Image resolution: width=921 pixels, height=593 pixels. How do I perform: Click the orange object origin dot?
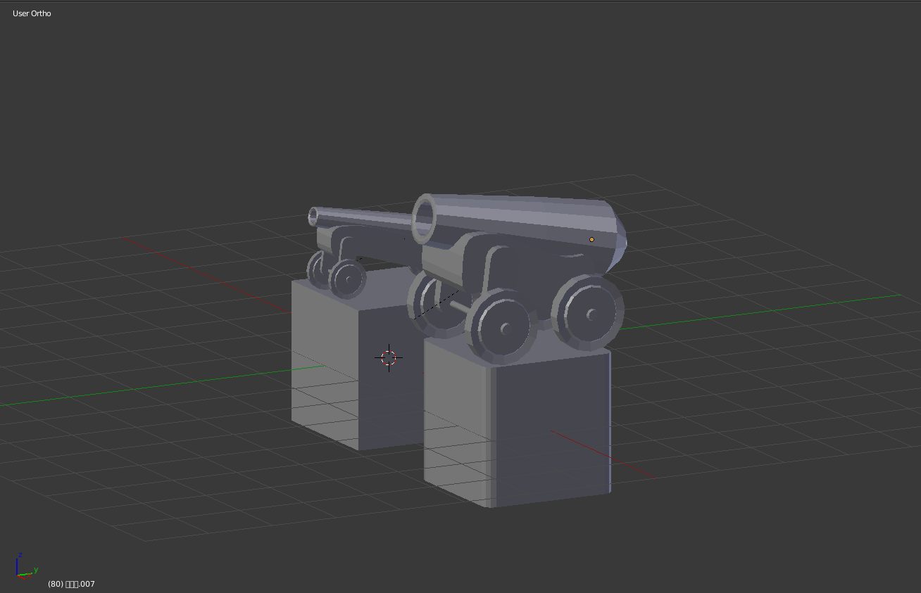591,240
